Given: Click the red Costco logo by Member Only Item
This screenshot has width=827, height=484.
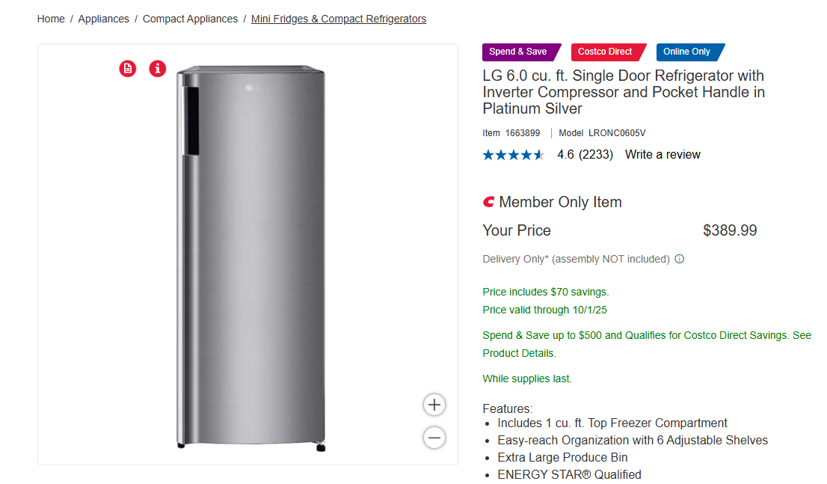Looking at the screenshot, I should 489,202.
